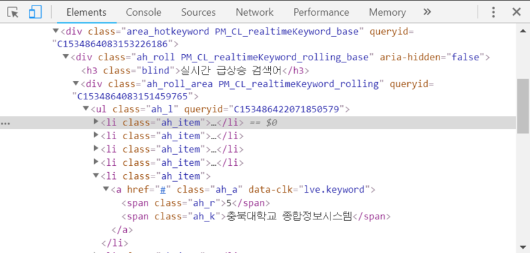530x253 pixels.
Task: Switch to the Console tab
Action: click(x=143, y=12)
